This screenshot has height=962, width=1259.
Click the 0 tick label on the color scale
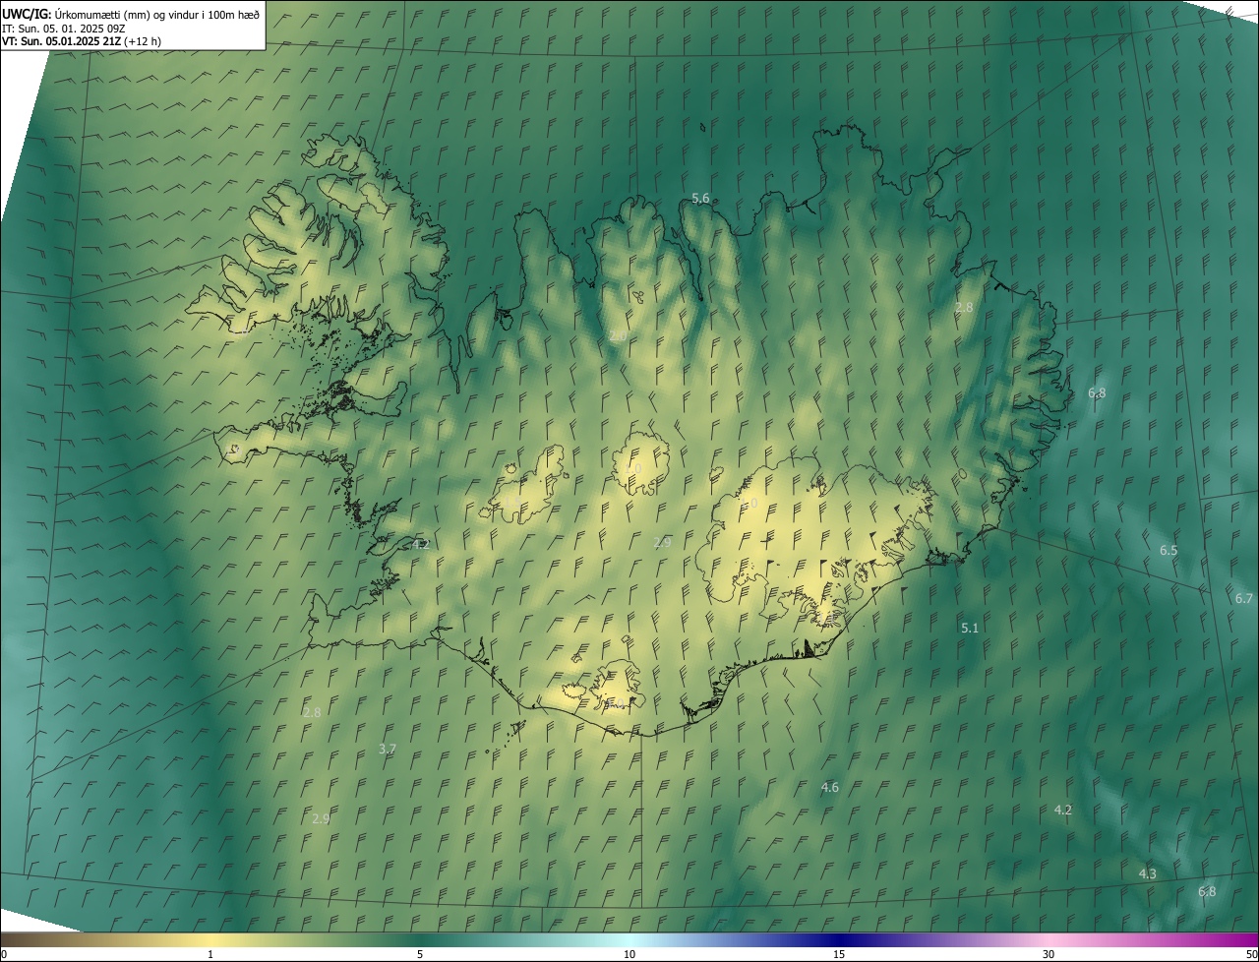4,955
